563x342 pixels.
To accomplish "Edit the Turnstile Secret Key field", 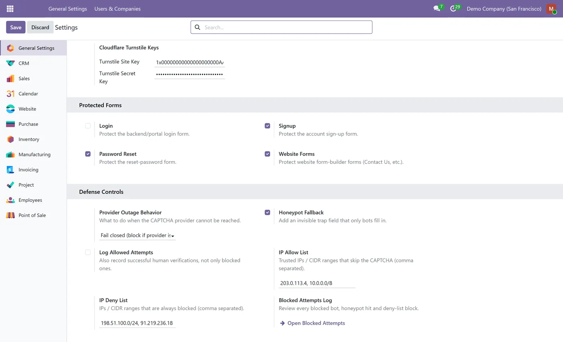I will (x=189, y=74).
